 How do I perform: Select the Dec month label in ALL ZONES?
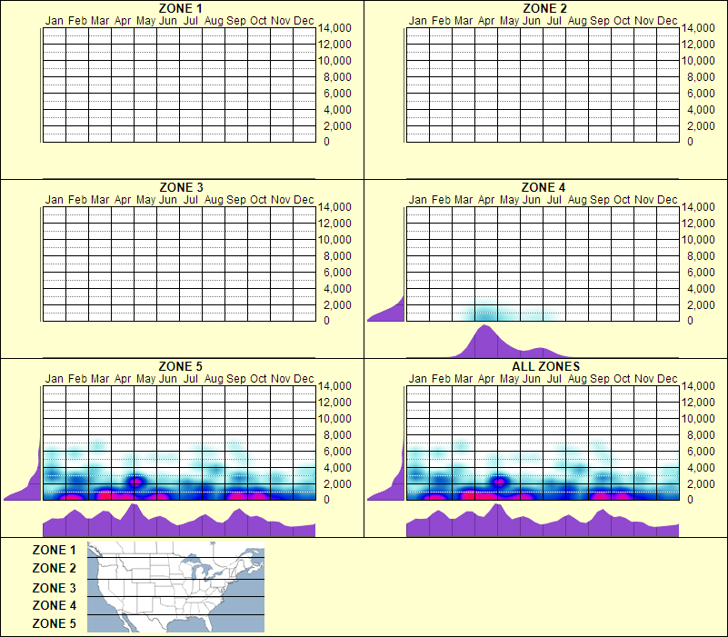pos(669,377)
